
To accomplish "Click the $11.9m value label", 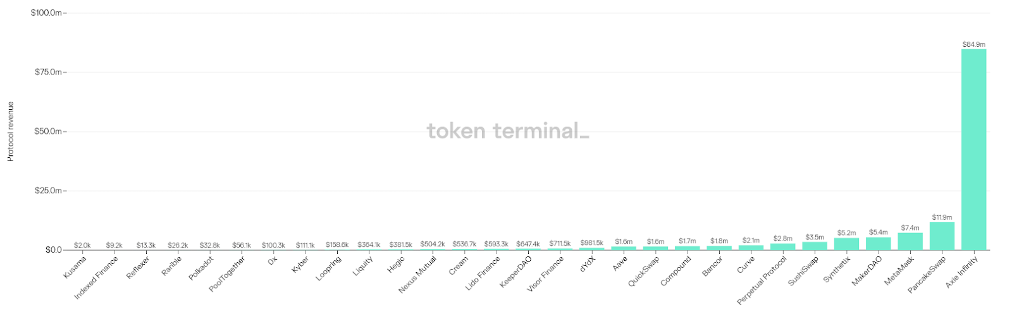I will (942, 217).
